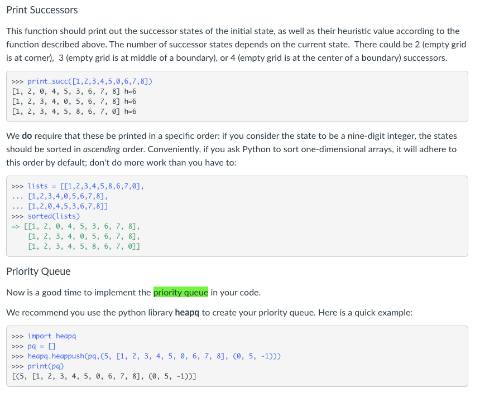Click the import heapq code line
Image resolution: width=504 pixels, height=393 pixels.
pos(44,336)
